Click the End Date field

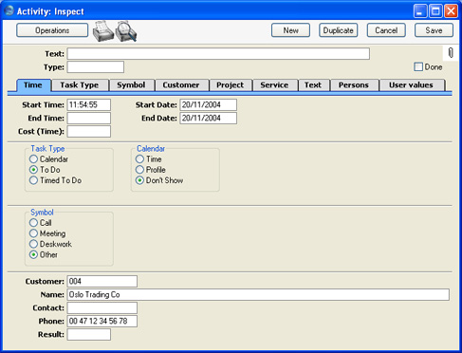(x=209, y=118)
